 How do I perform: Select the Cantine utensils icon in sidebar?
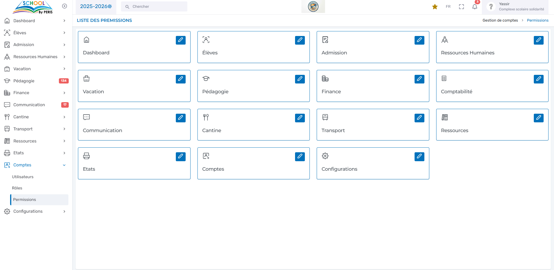(7, 117)
